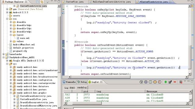The height and width of the screenshot is (109, 195).
Task: Fold the onKeyUp method in editor
Action: [67, 6]
